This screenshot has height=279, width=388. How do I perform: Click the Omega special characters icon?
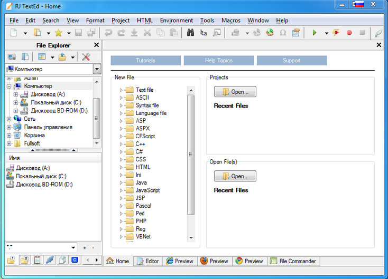tap(283, 33)
